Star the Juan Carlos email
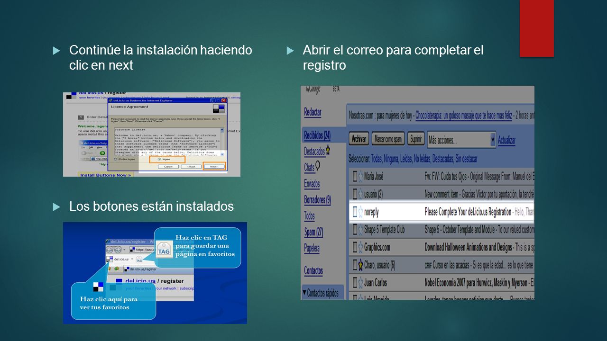The height and width of the screenshot is (341, 607). [x=360, y=282]
